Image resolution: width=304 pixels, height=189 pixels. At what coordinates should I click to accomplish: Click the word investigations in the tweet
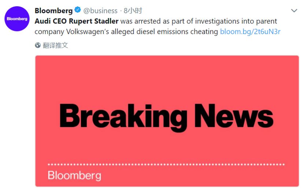coord(214,21)
